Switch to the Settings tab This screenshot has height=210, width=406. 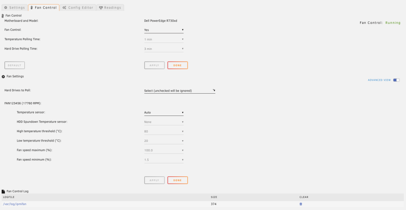[x=15, y=7]
